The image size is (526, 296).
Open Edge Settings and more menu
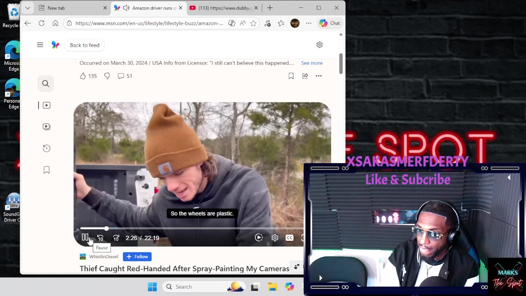309,23
